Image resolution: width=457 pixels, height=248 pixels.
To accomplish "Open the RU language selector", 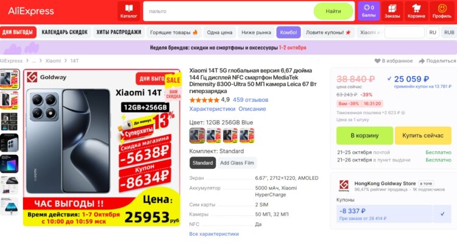I will 433,32.
